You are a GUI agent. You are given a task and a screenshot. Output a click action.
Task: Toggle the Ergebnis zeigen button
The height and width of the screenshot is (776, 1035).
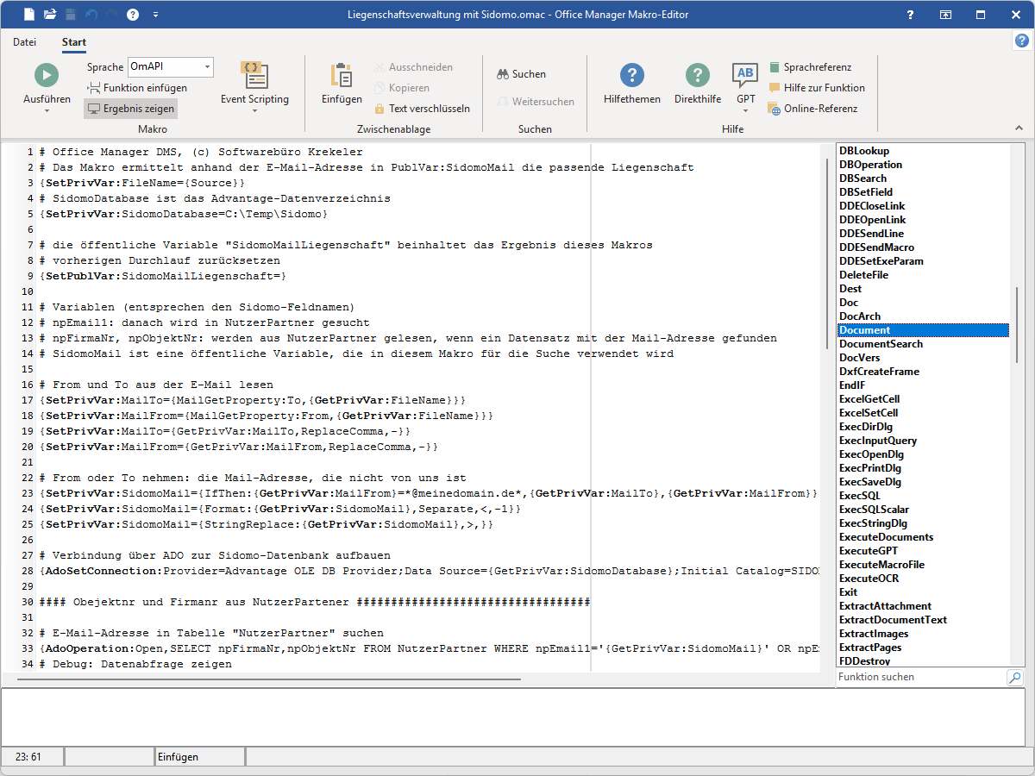point(130,109)
